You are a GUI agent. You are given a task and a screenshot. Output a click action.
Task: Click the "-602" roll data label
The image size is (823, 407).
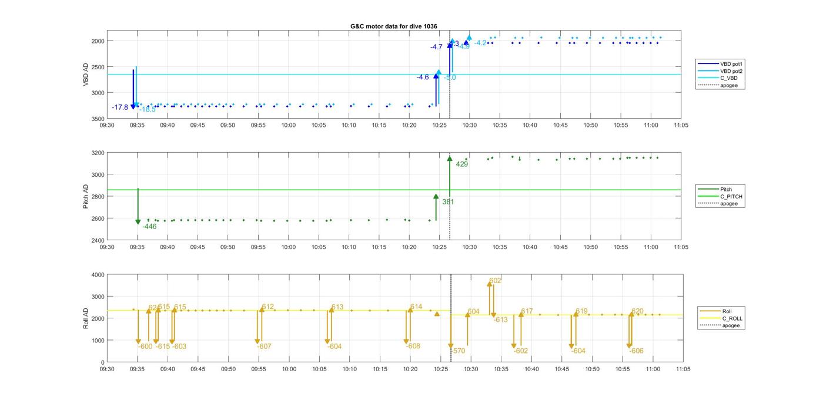point(521,351)
